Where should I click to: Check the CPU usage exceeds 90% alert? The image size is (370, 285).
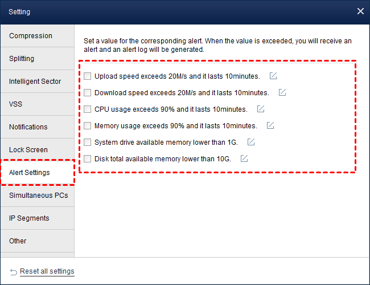coord(88,109)
